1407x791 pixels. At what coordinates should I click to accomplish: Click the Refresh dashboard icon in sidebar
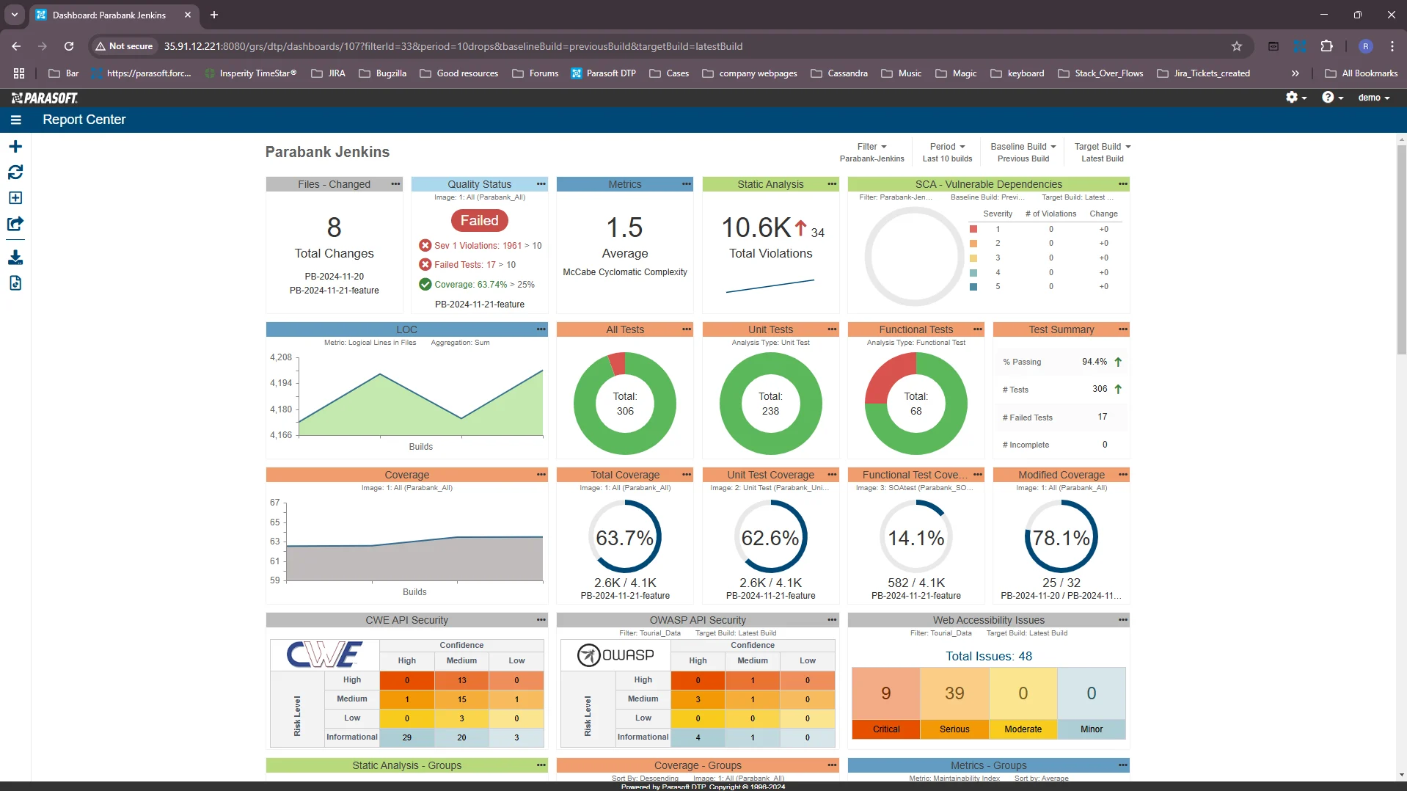15,172
